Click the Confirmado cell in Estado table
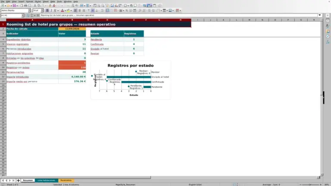Viewport: 331px width, 186px height. pyautogui.click(x=107, y=44)
